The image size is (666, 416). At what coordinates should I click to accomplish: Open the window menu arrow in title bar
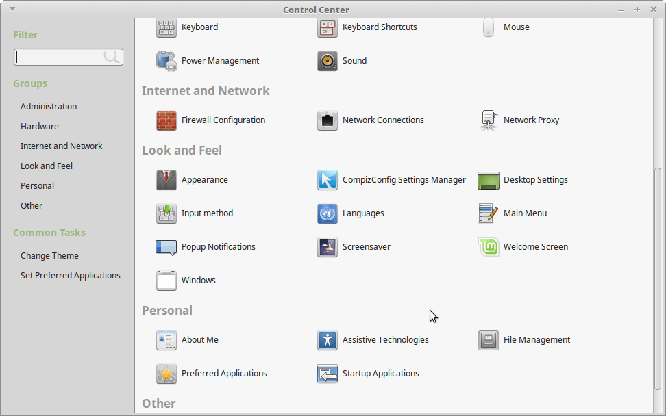point(12,9)
